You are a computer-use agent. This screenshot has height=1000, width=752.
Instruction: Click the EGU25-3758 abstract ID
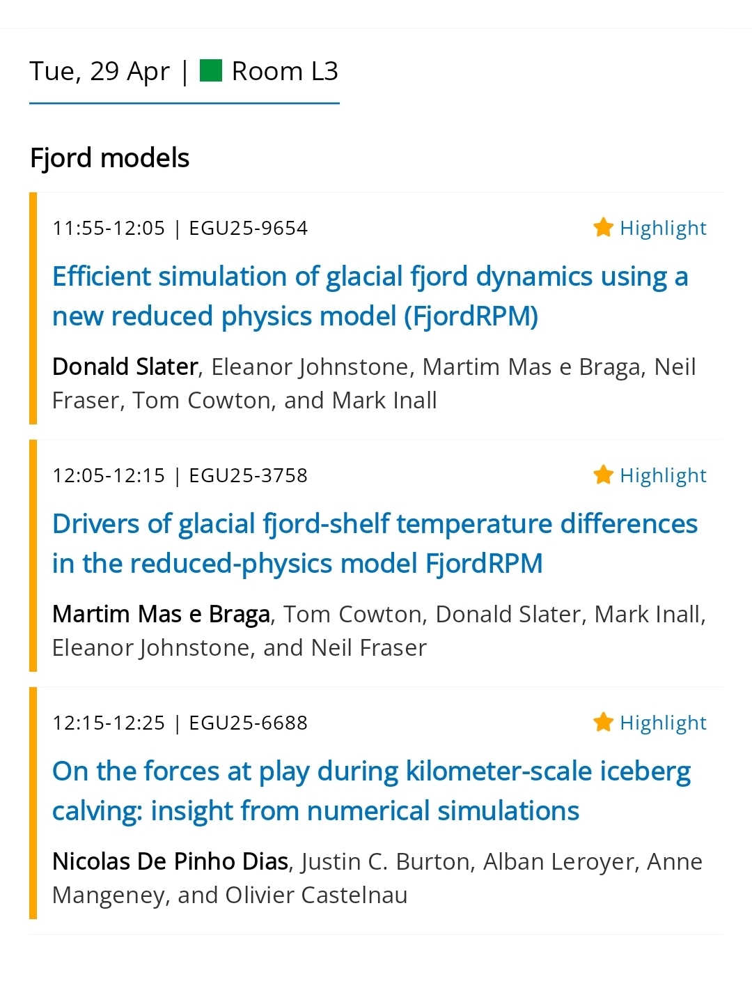(248, 476)
